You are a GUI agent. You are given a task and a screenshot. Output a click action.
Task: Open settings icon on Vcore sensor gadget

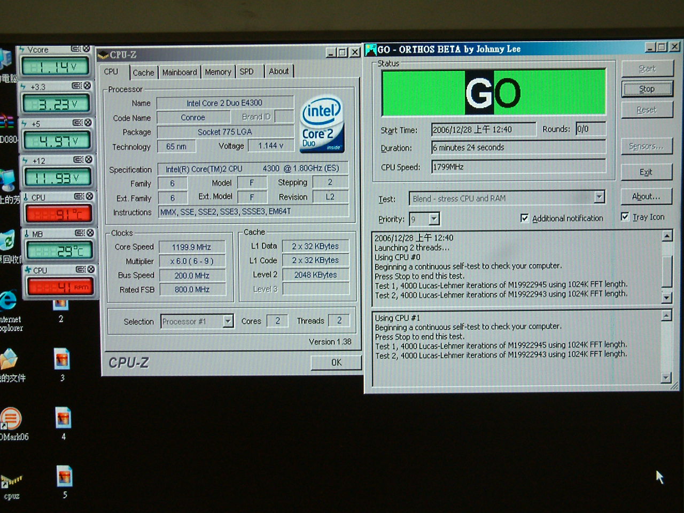[76, 49]
